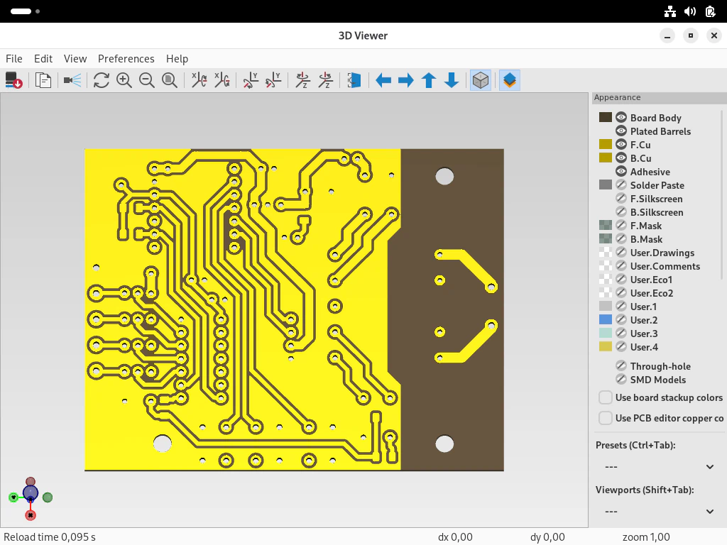This screenshot has height=545, width=727.
Task: Show the User.Eco1 layer
Action: (x=621, y=279)
